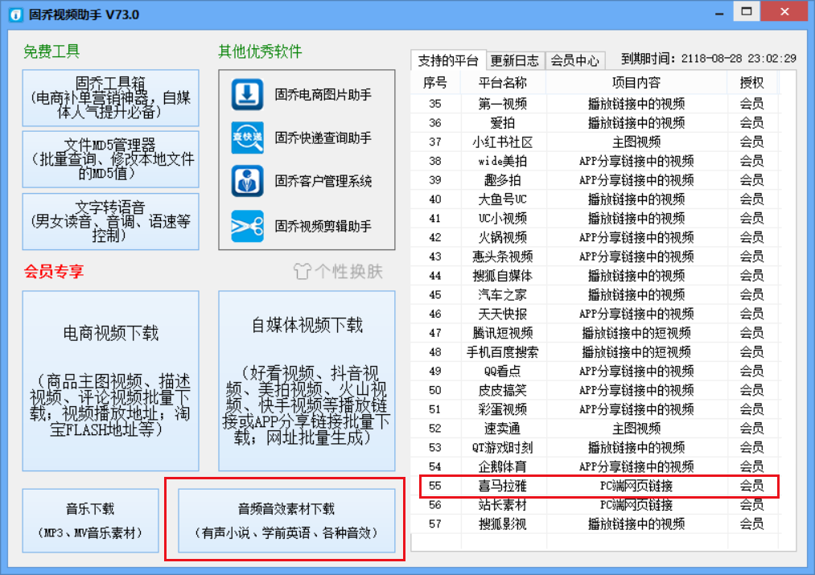Select QQ看点 row
The width and height of the screenshot is (815, 575).
click(x=595, y=372)
